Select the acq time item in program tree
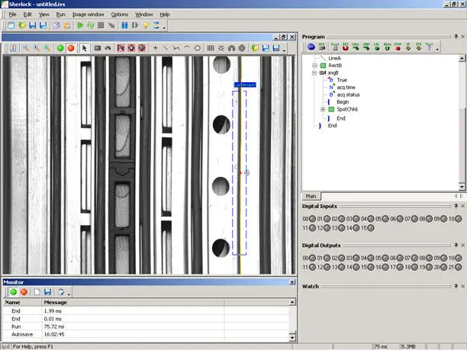Viewport: 467px width, 350px height. click(346, 87)
